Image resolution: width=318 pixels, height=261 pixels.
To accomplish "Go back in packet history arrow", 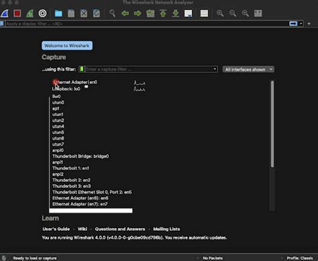I will click(x=125, y=13).
